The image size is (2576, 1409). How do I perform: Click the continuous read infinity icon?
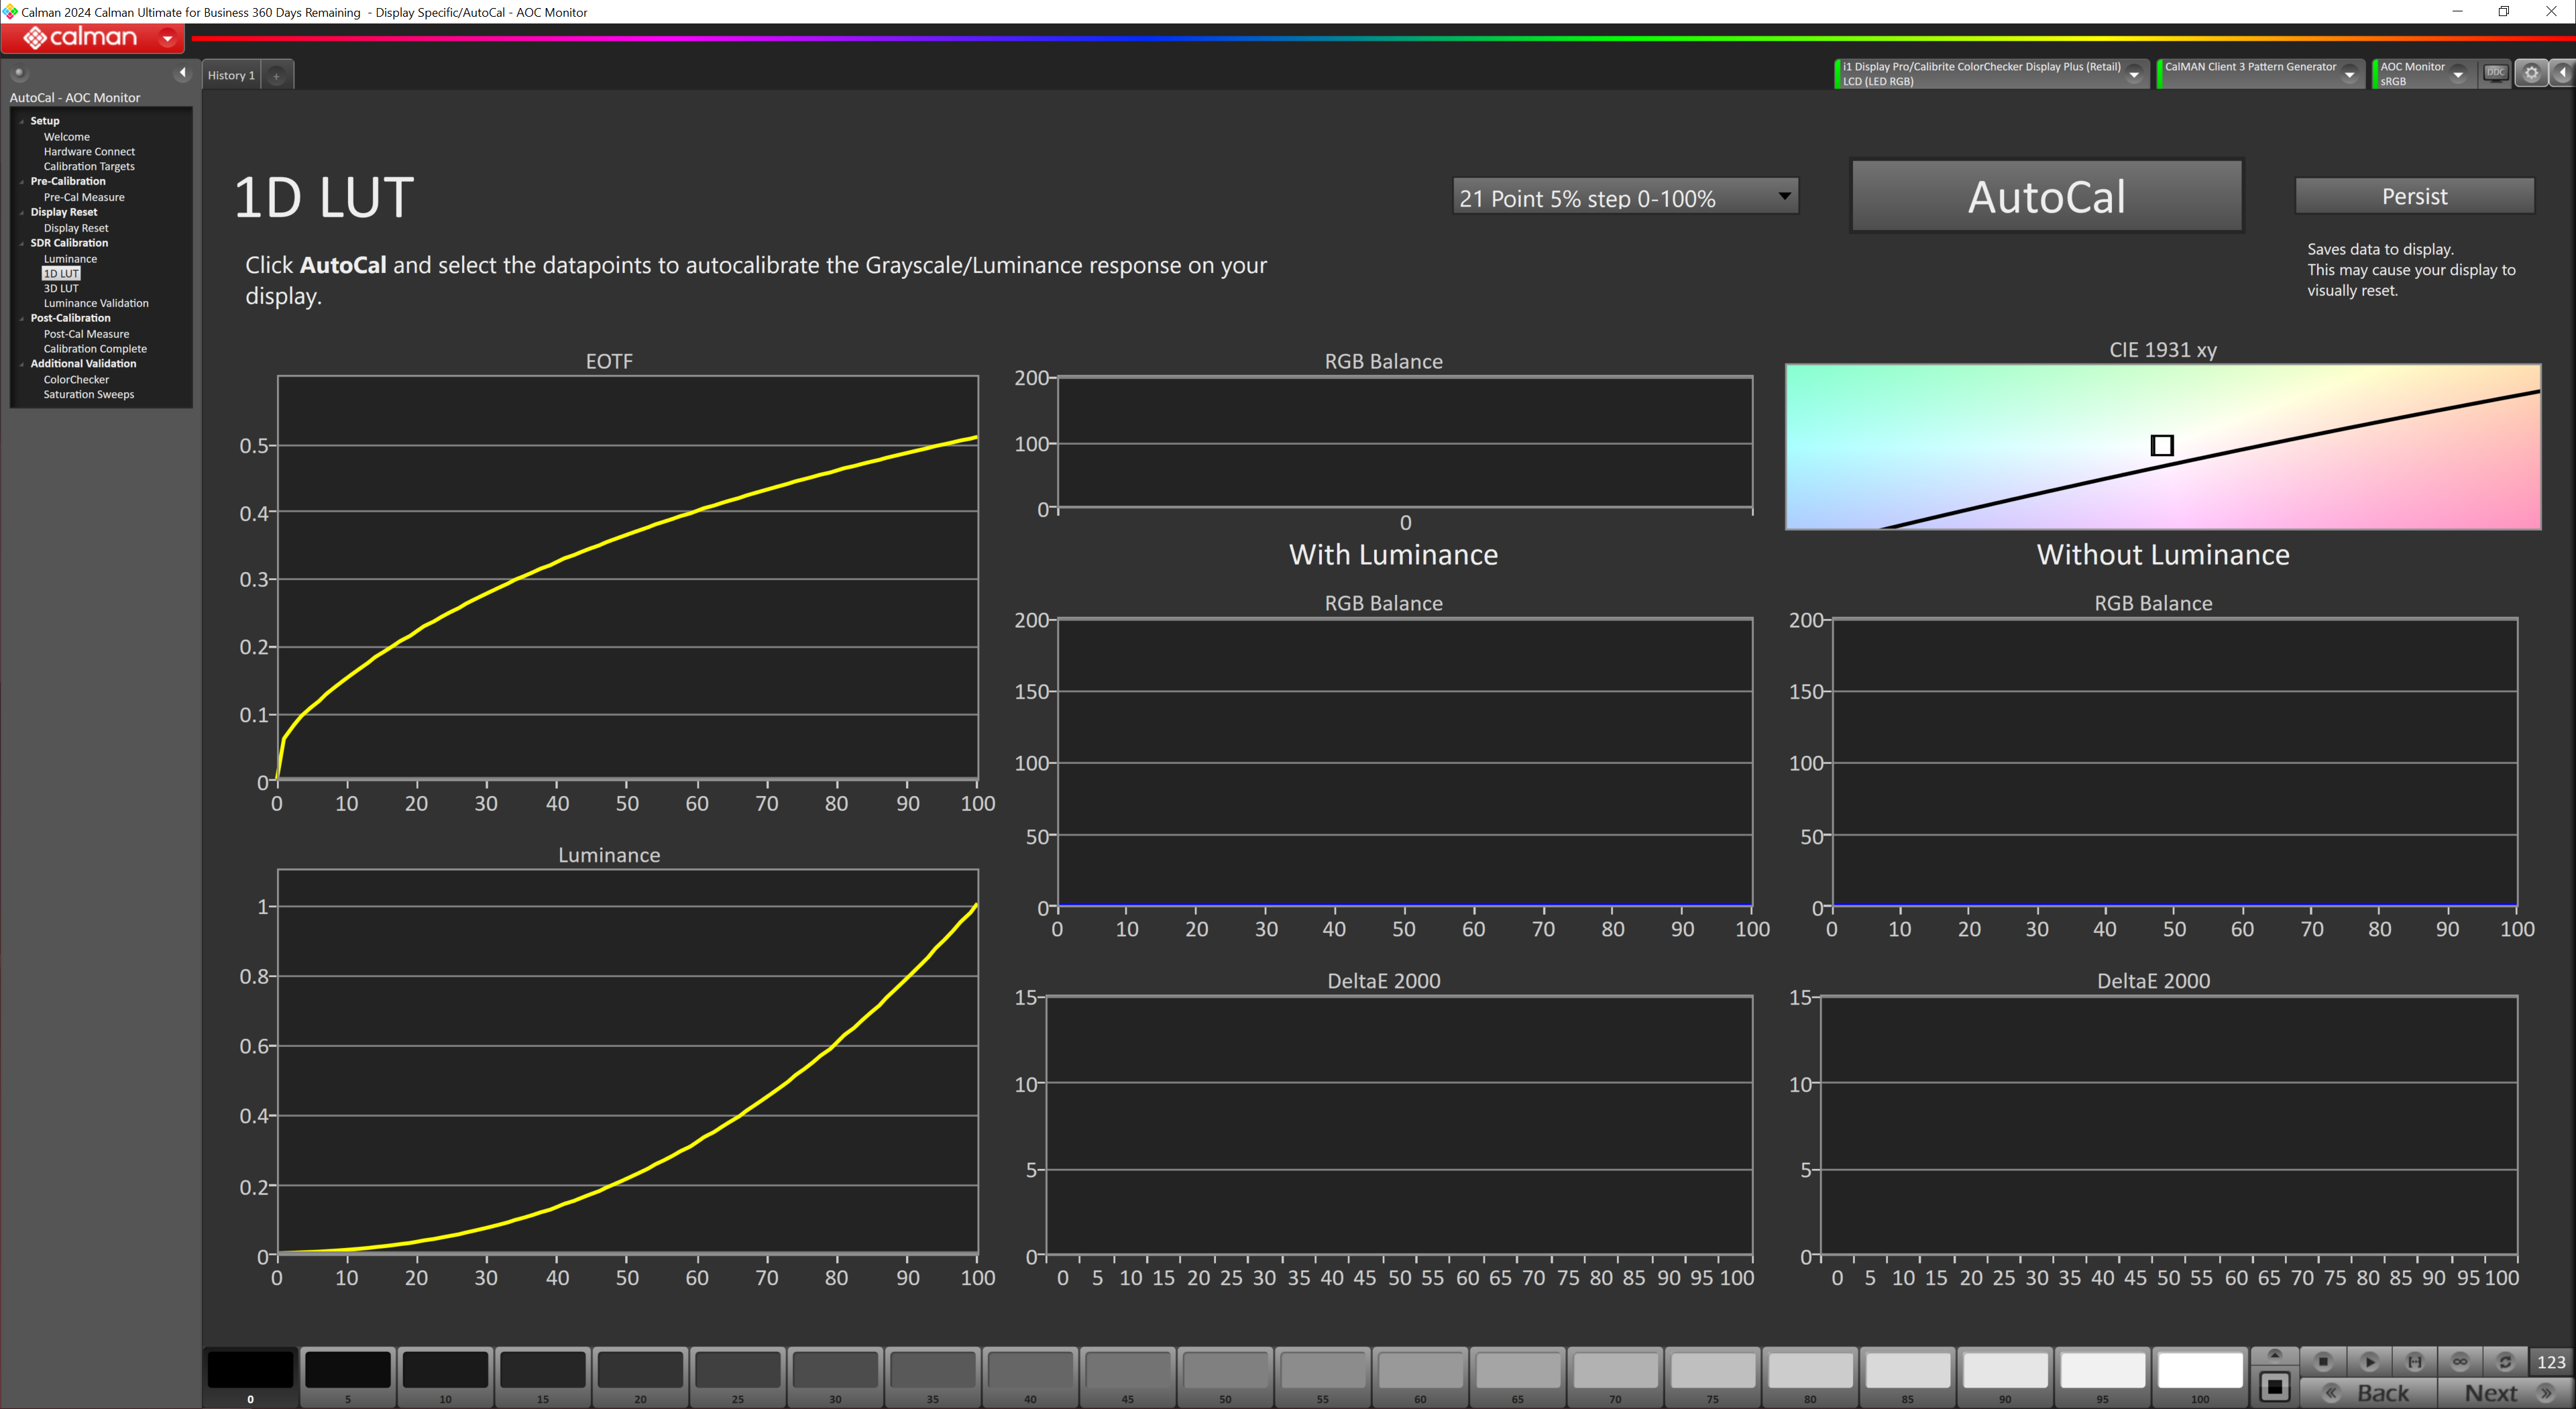pyautogui.click(x=2460, y=1361)
